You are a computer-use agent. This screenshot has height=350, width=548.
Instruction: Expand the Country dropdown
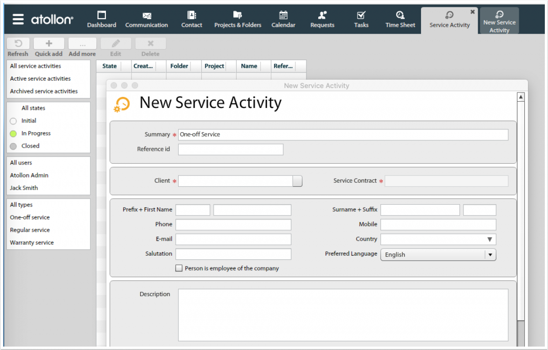tap(489, 239)
